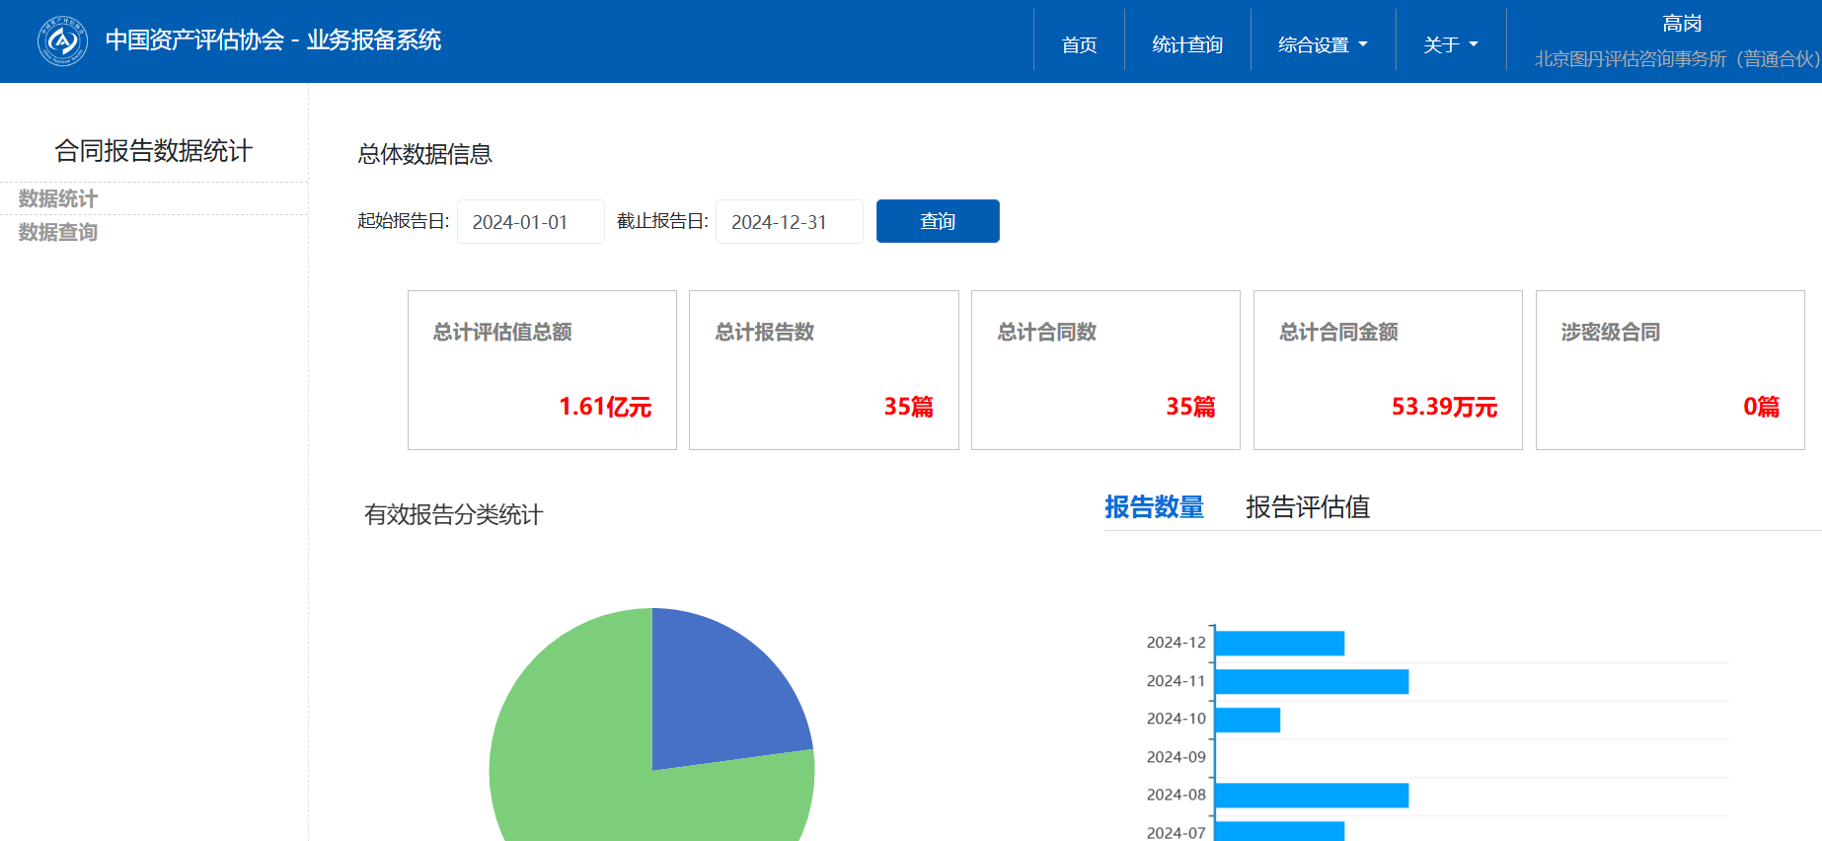This screenshot has height=841, width=1822.
Task: Click the 2024-10 bar in chart
Action: 1248,720
